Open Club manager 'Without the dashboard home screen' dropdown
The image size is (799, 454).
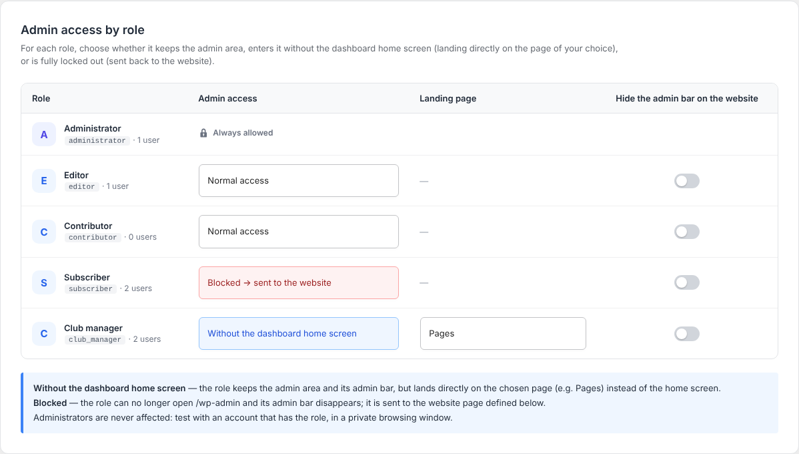(299, 334)
